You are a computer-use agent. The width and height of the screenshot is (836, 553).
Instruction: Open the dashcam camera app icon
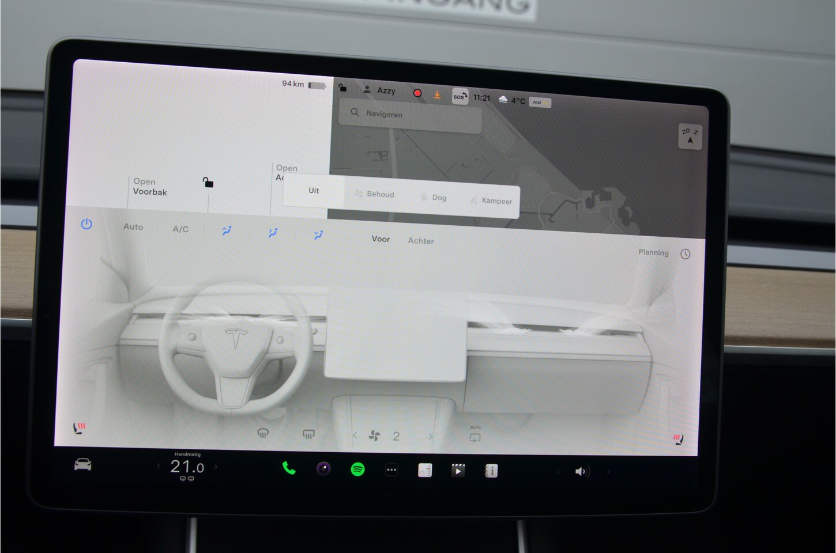point(323,469)
